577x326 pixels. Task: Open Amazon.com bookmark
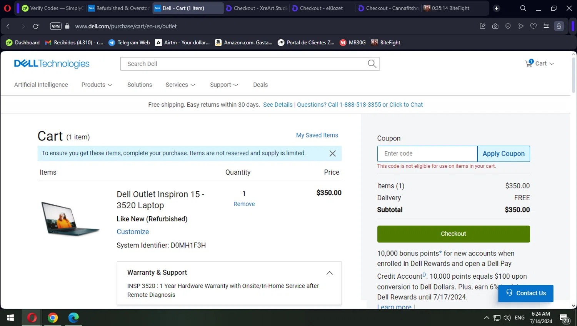click(x=244, y=43)
